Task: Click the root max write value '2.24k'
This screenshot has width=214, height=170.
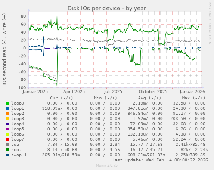Action: [x=202, y=150]
